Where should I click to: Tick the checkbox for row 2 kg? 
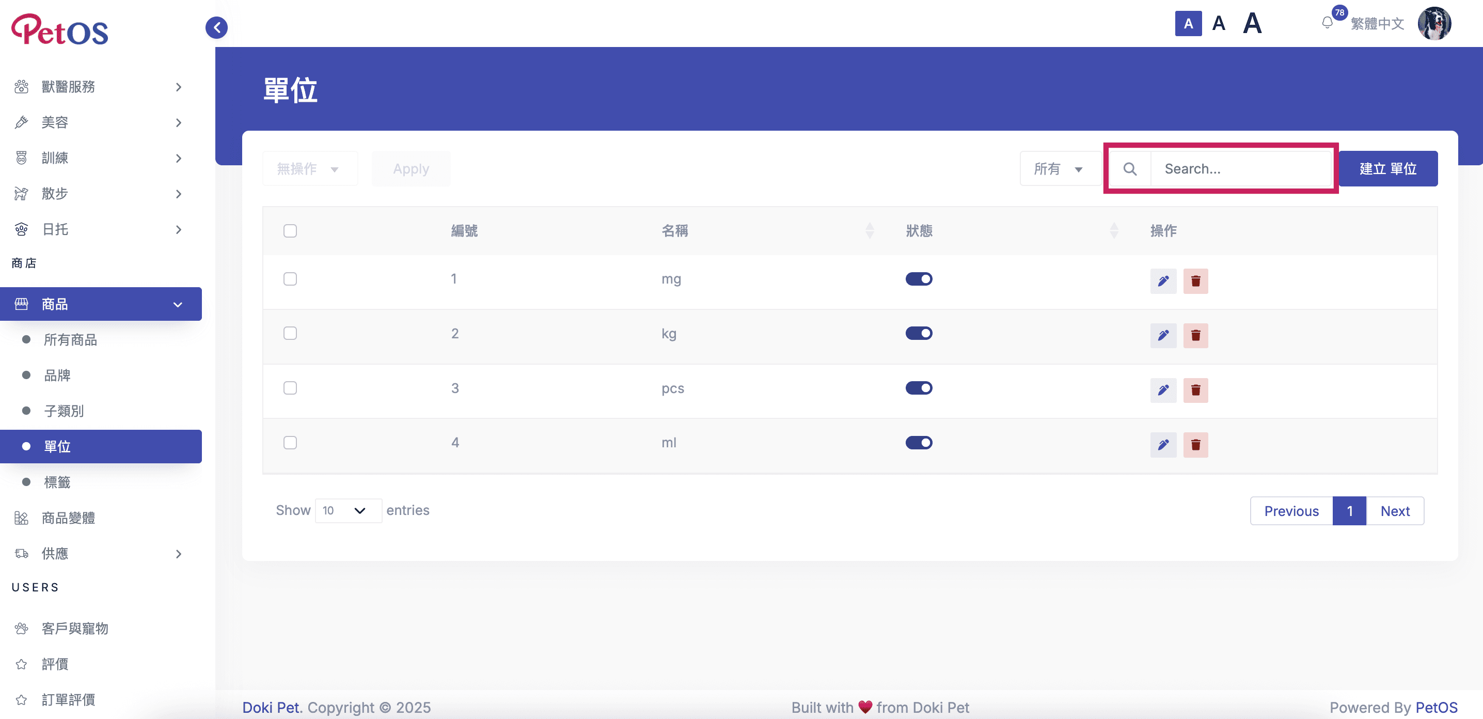point(290,333)
